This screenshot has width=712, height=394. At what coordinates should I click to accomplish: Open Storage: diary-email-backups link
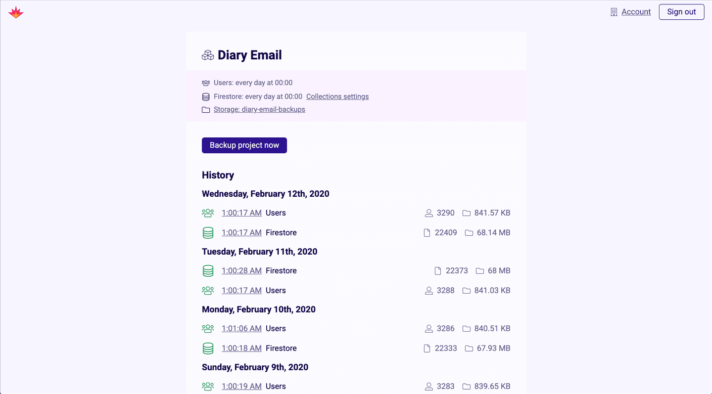pyautogui.click(x=259, y=109)
